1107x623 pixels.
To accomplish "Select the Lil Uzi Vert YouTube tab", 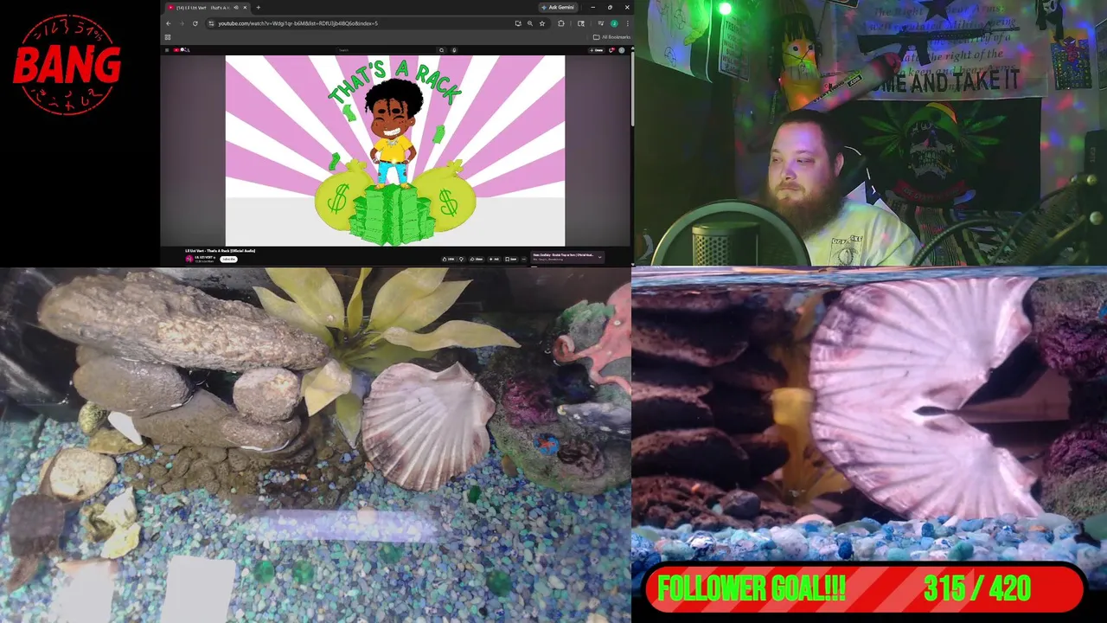I will 208,8.
